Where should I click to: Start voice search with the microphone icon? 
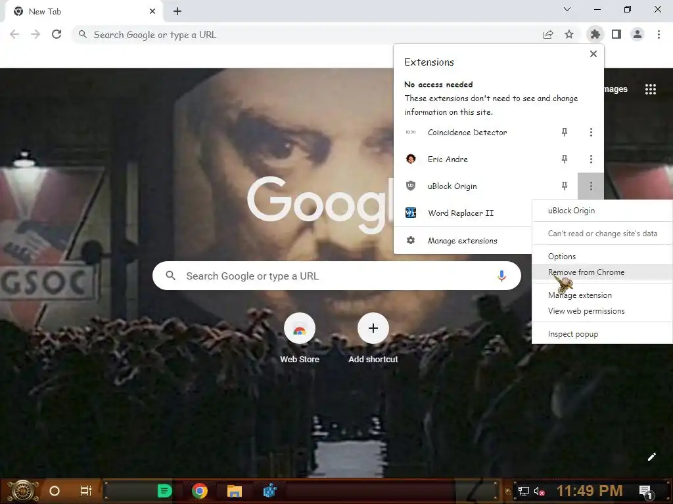(501, 276)
